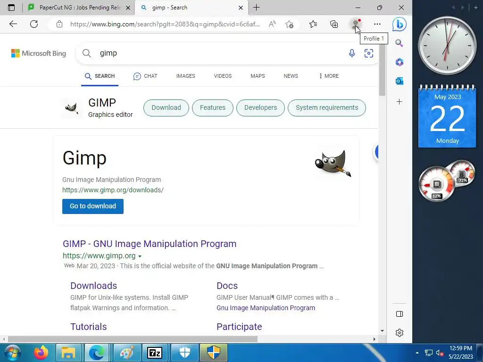Refresh the page with reload icon

tap(34, 24)
